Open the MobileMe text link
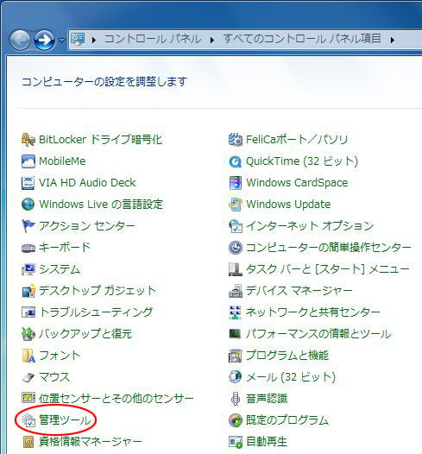 [x=62, y=161]
